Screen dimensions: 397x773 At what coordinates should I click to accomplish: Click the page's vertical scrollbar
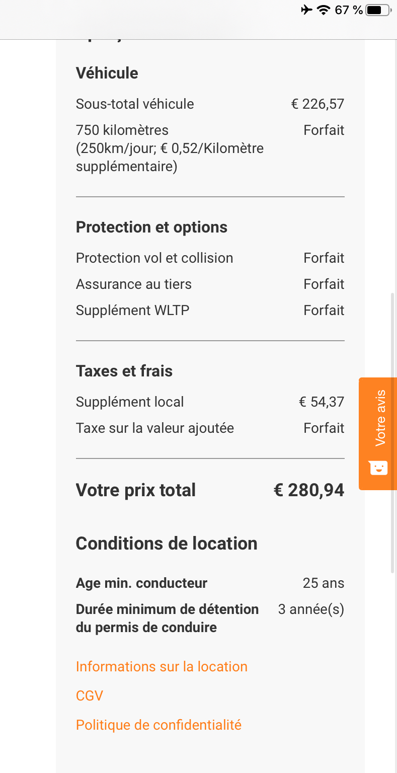click(x=393, y=433)
